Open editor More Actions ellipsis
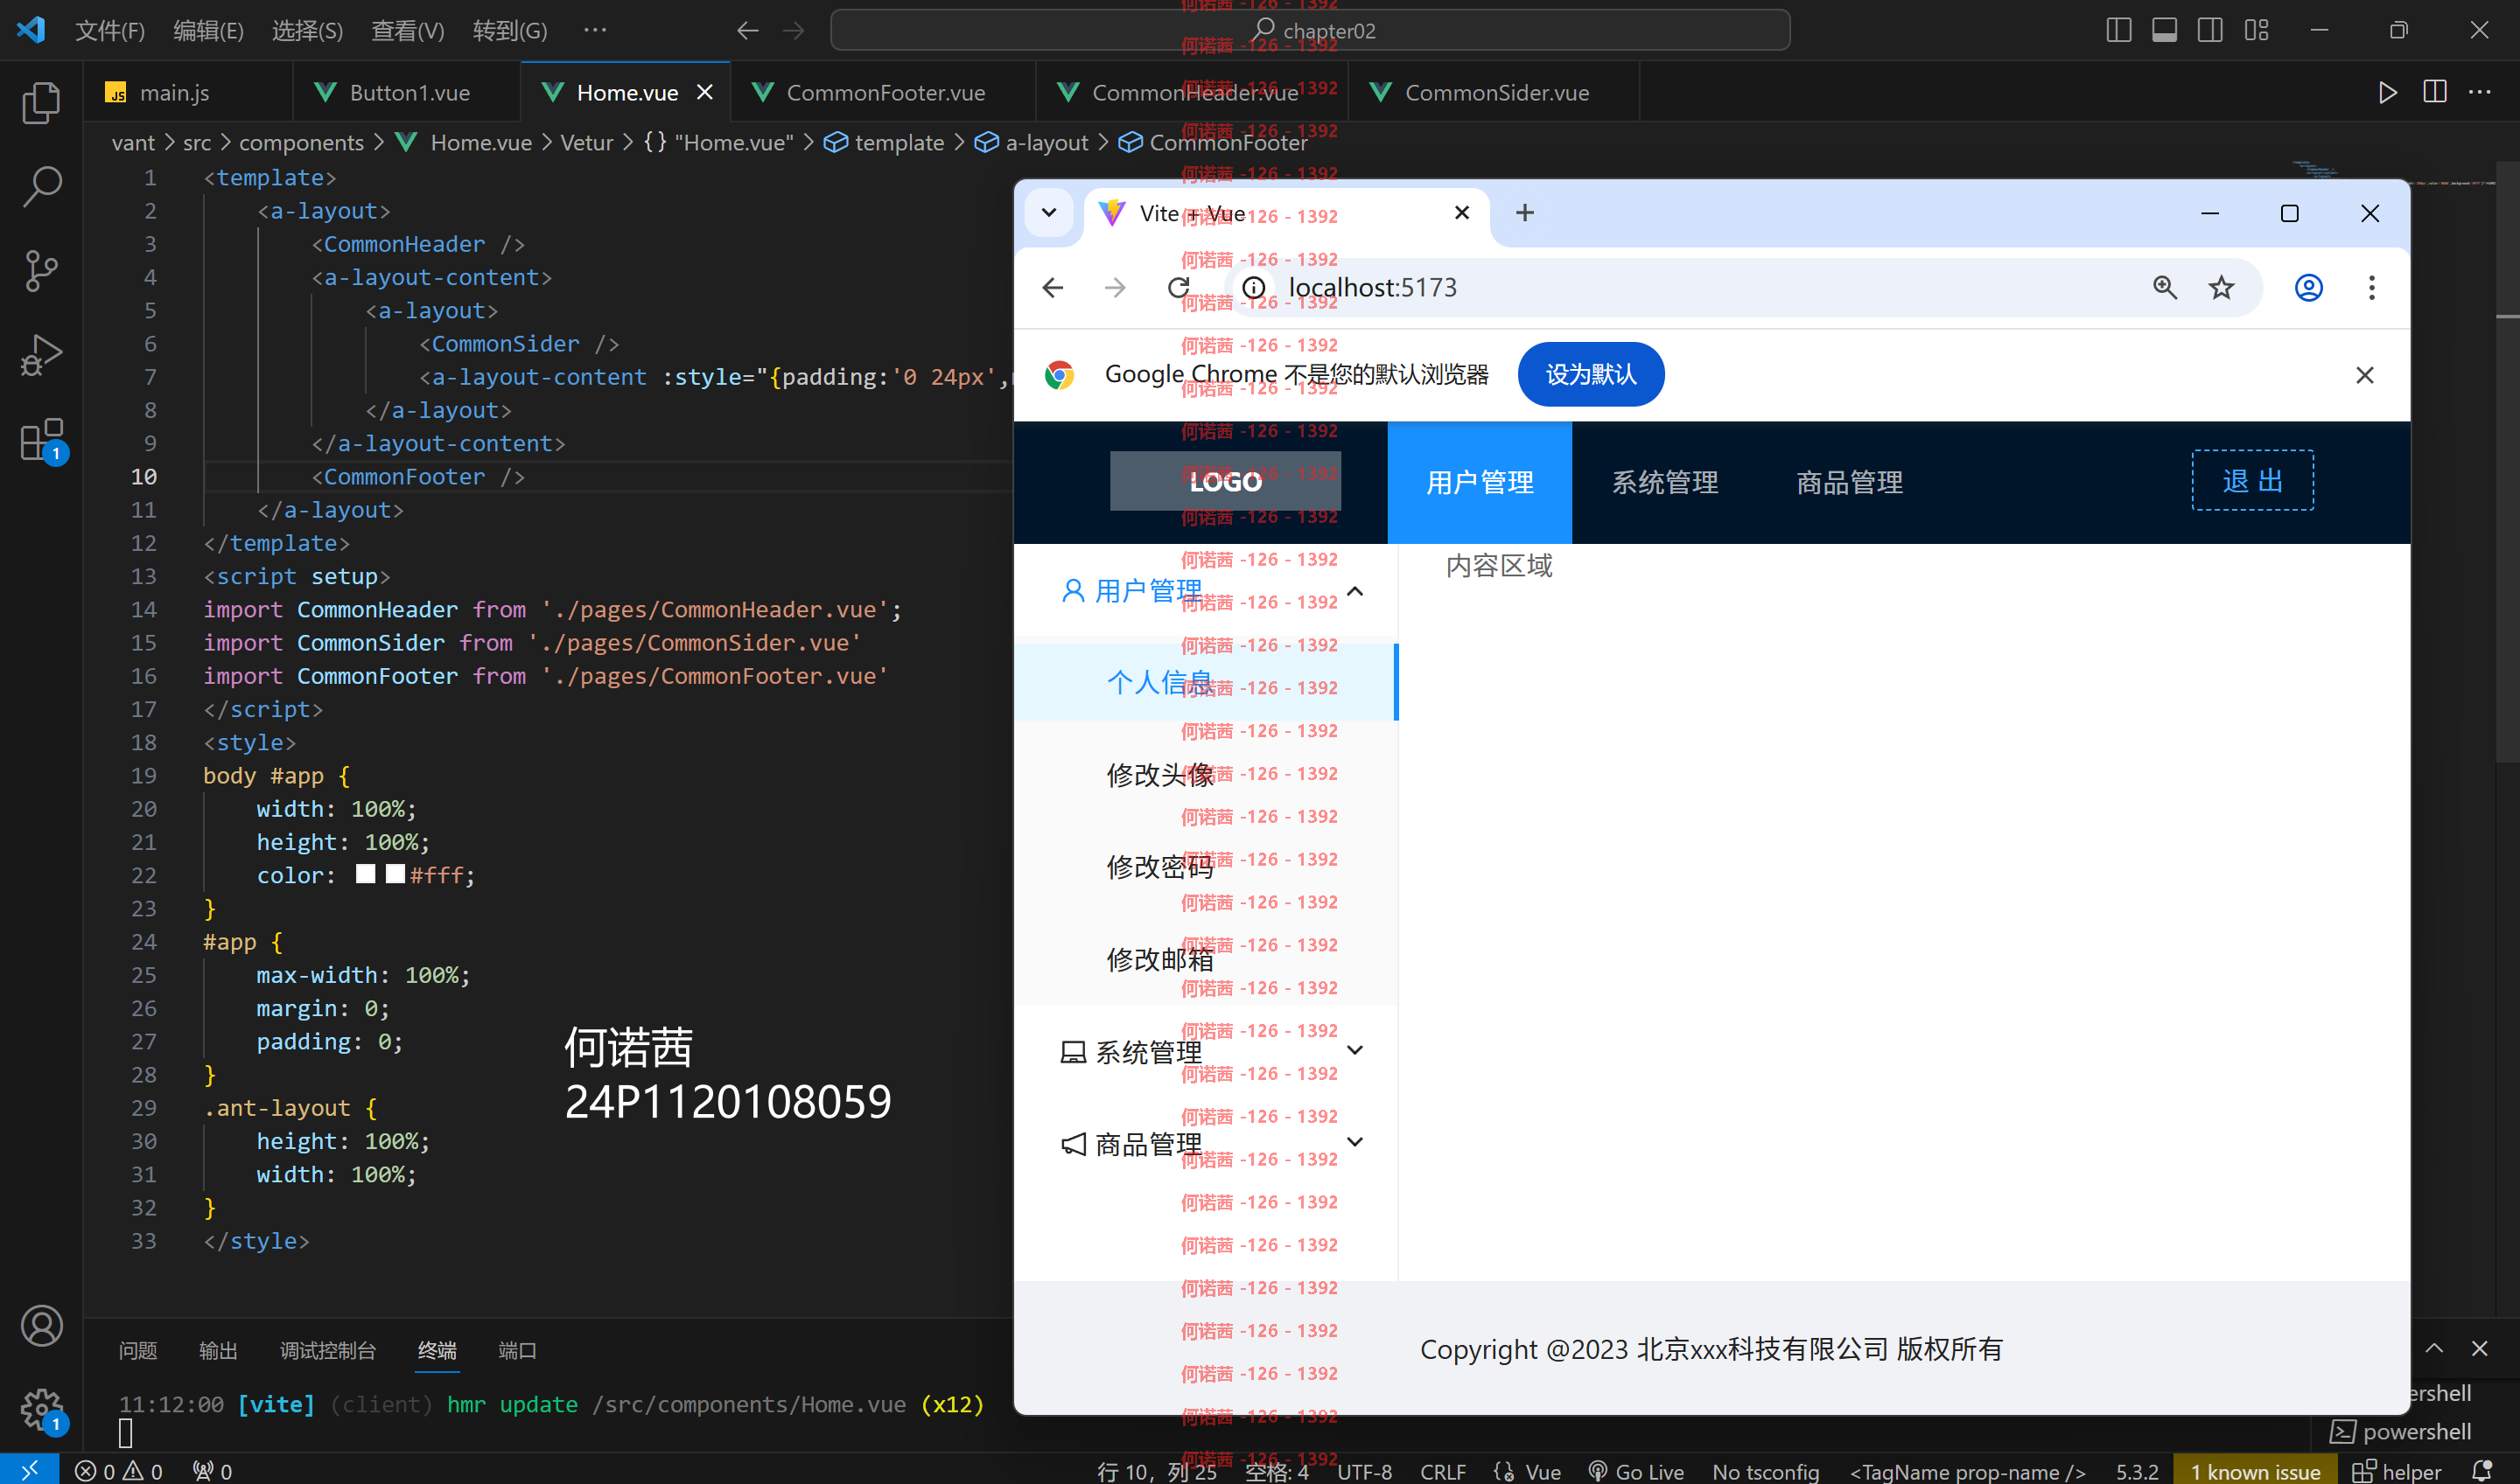 pyautogui.click(x=2480, y=93)
